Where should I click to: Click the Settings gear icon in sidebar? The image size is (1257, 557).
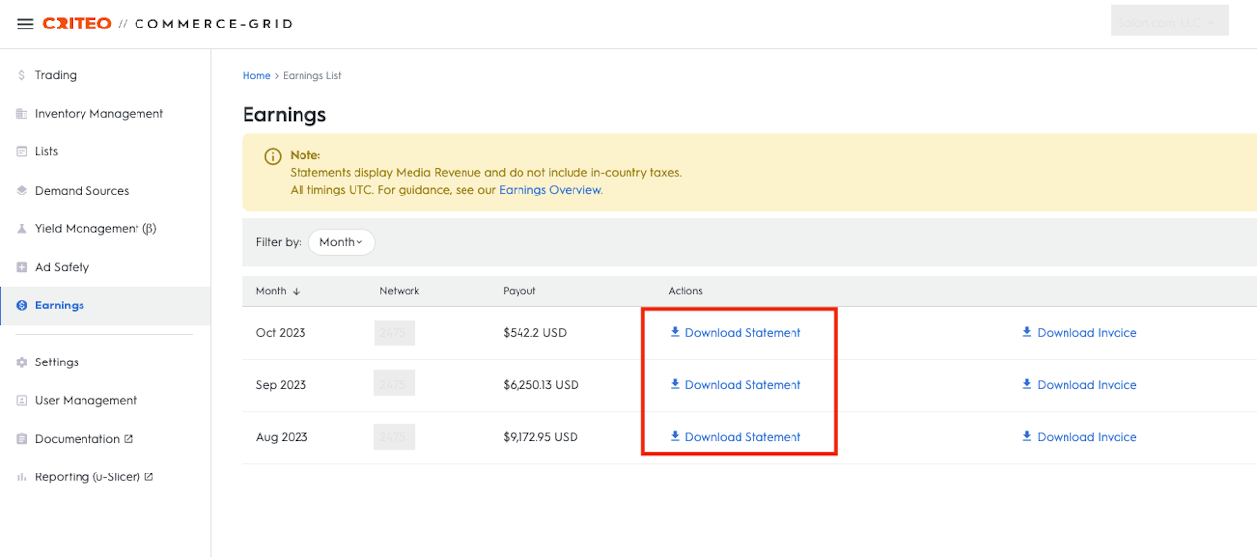pyautogui.click(x=22, y=362)
